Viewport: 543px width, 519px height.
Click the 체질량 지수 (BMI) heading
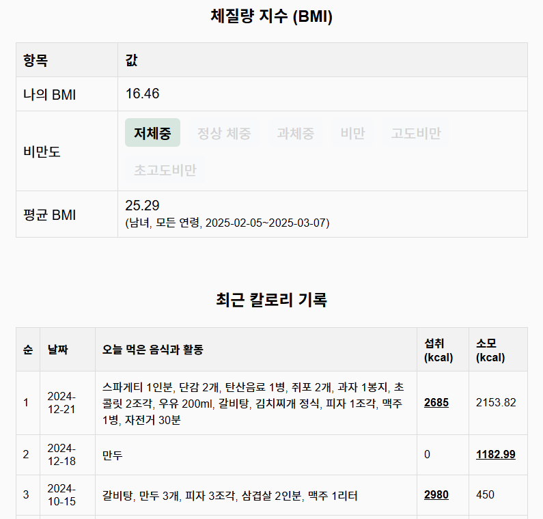tap(272, 16)
